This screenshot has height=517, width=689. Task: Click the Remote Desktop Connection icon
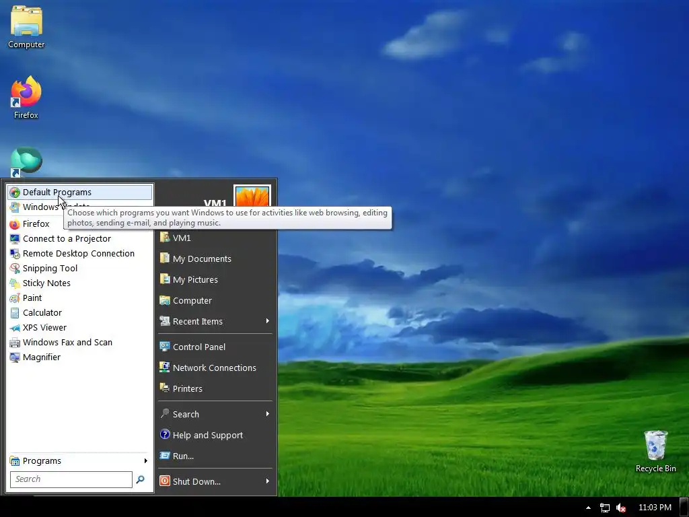15,254
